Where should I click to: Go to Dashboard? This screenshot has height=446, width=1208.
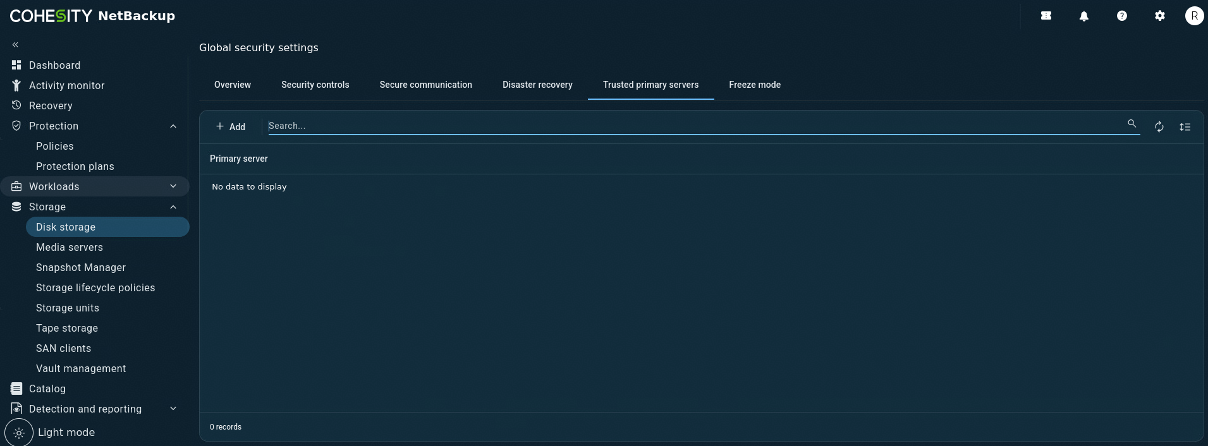55,65
